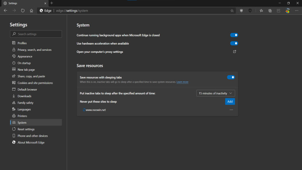Image resolution: width=302 pixels, height=170 pixels.
Task: Add this page to favorites with the star icon
Action: 232,11
